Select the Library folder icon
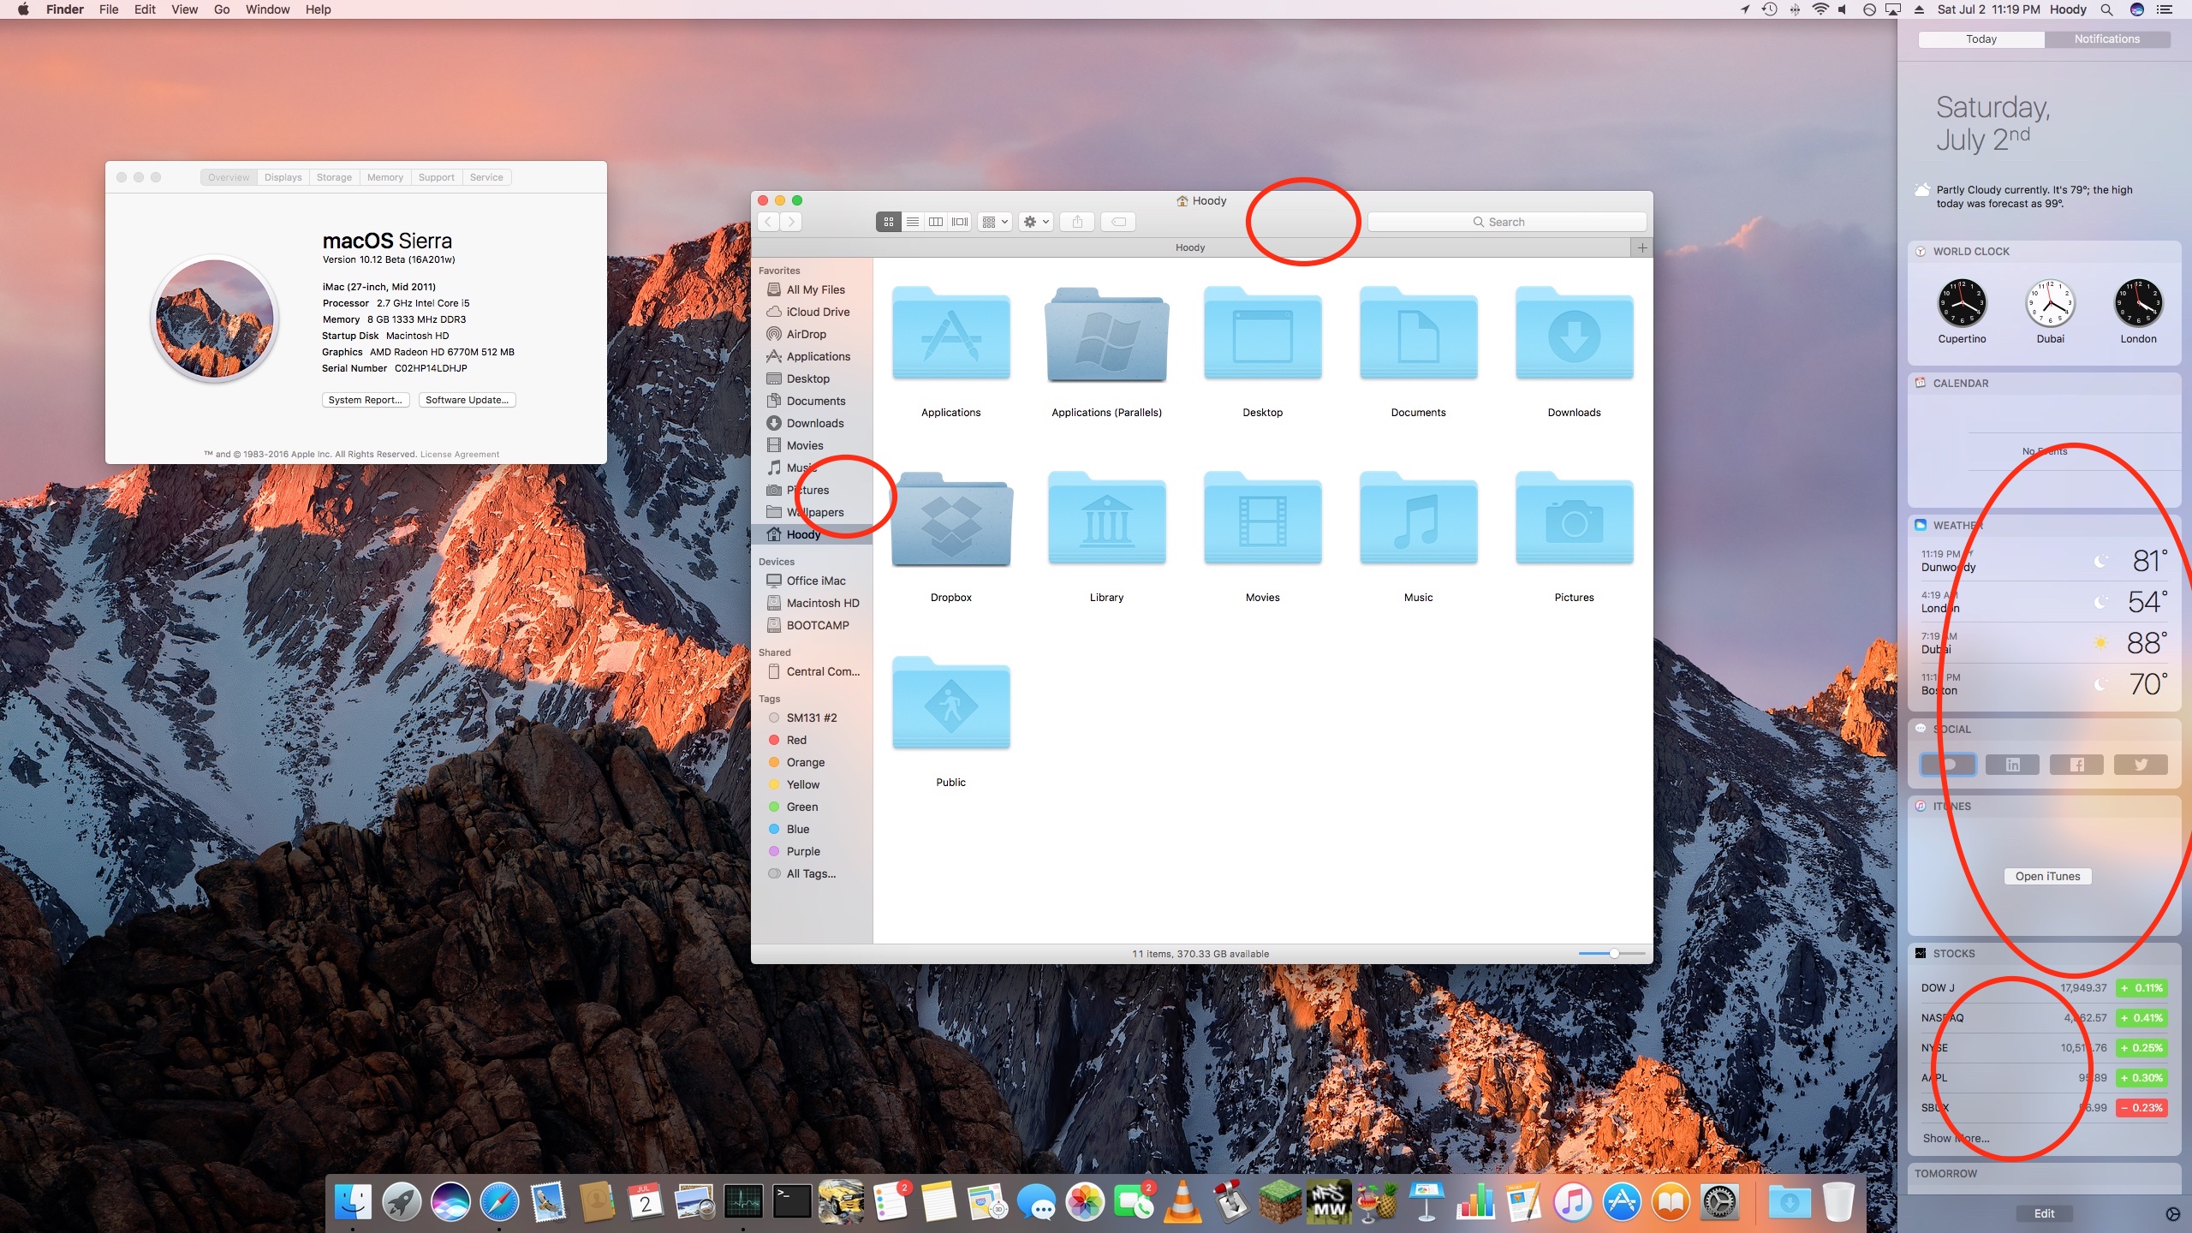Image resolution: width=2192 pixels, height=1233 pixels. [1107, 520]
